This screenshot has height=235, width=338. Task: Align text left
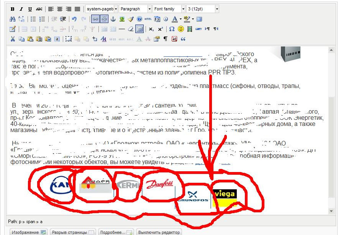(51, 9)
